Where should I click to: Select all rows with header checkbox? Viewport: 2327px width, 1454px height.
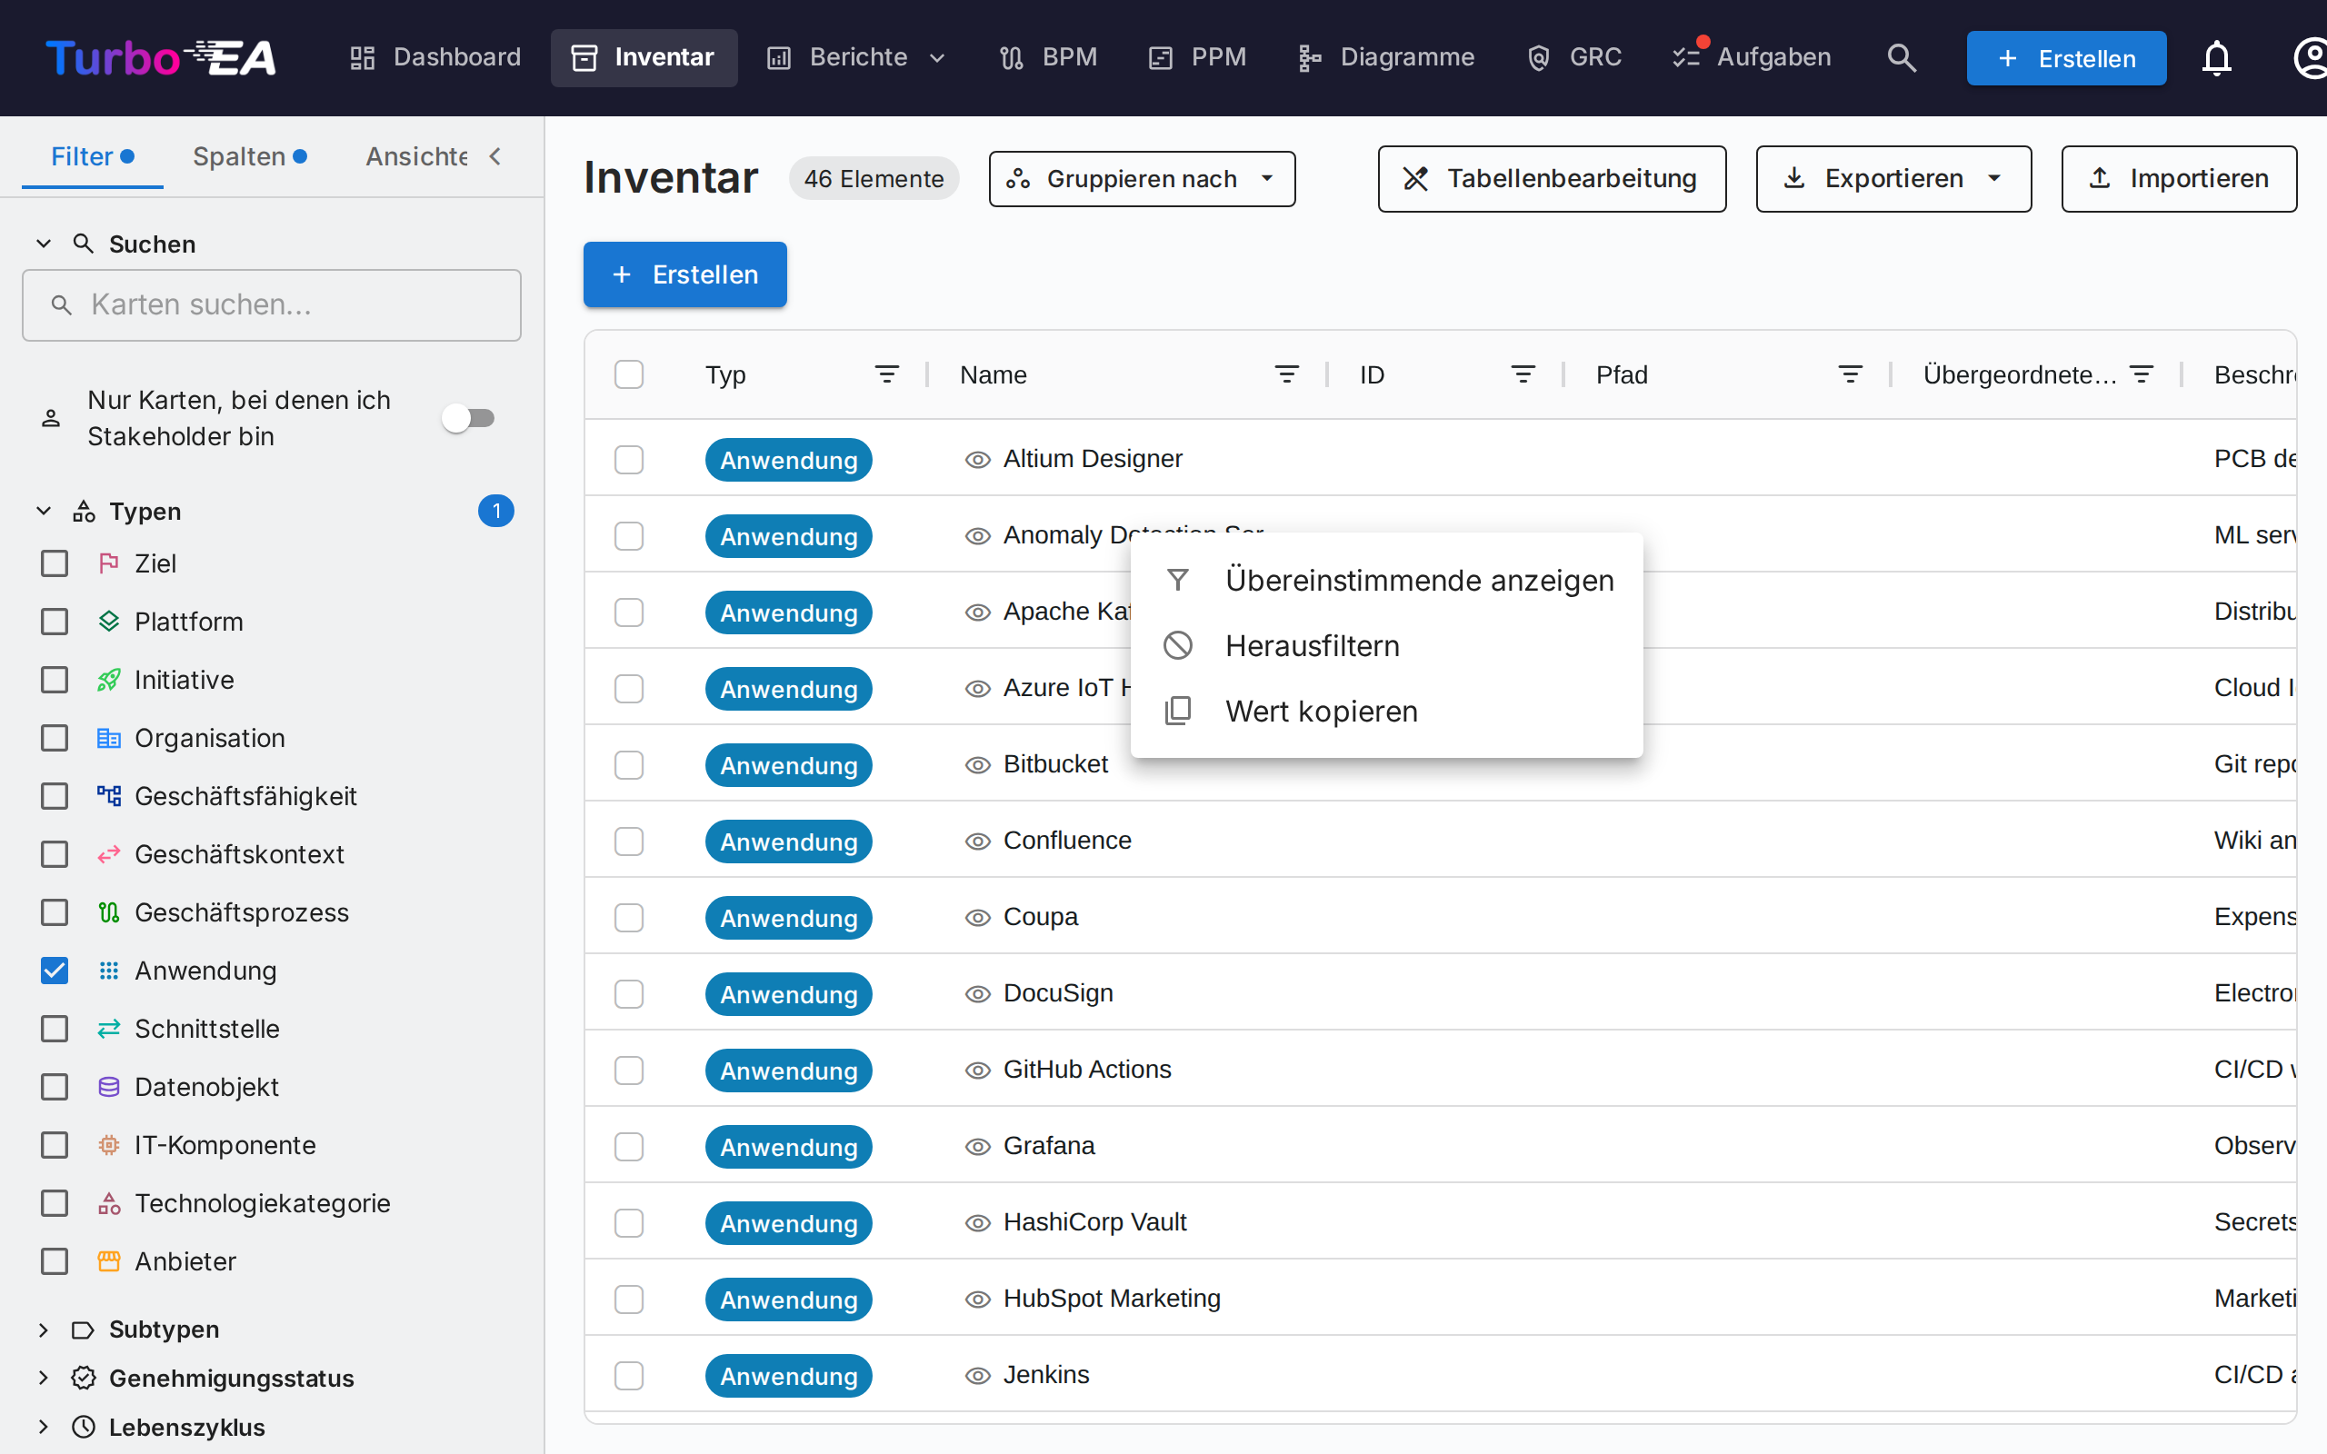629,374
